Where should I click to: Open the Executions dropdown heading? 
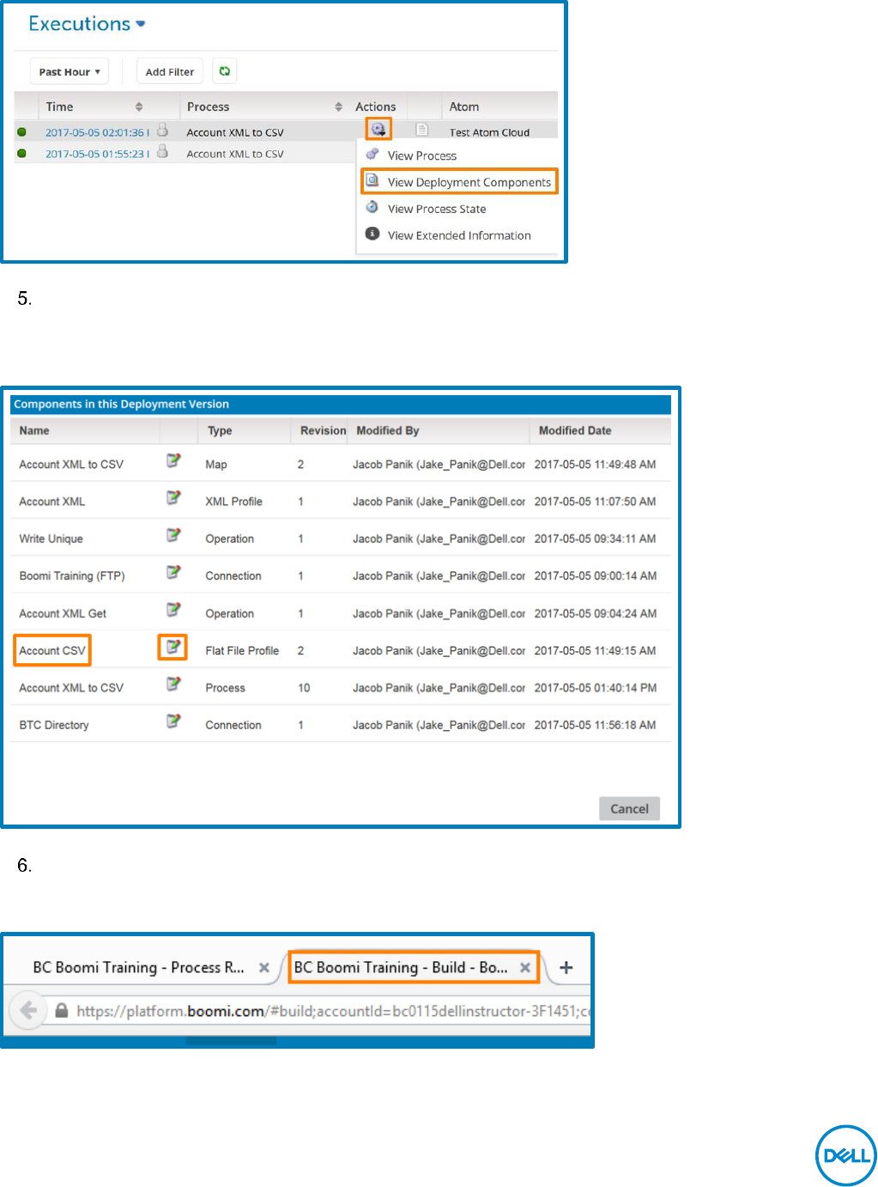[87, 24]
